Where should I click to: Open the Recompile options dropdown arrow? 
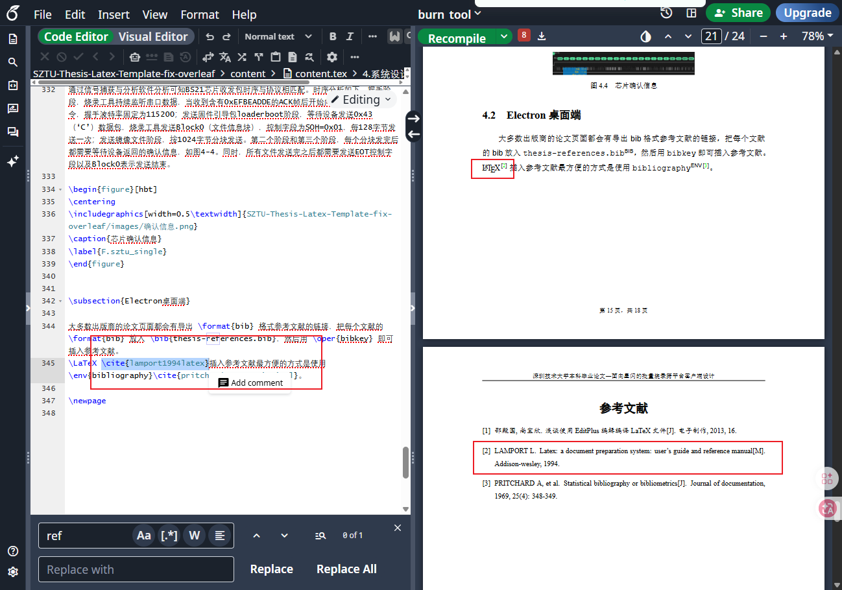coord(504,37)
